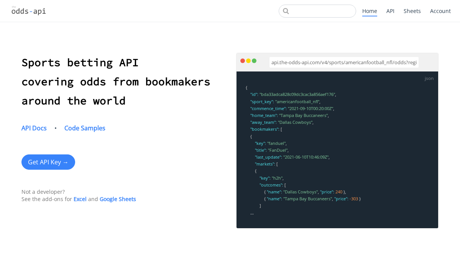Click the "home_team" Tampa Bay Buccaneers line
This screenshot has width=460, height=258.
coord(289,115)
